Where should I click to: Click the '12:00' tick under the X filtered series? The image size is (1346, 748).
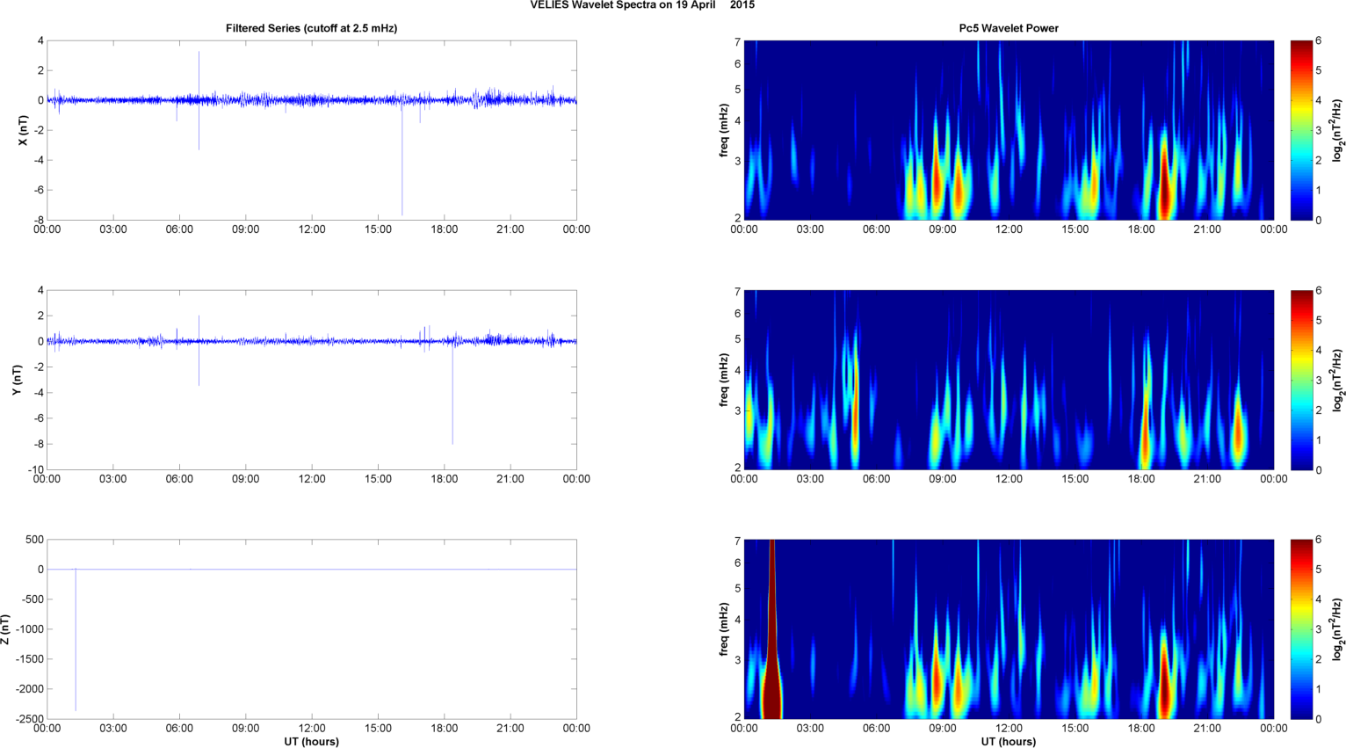point(312,229)
